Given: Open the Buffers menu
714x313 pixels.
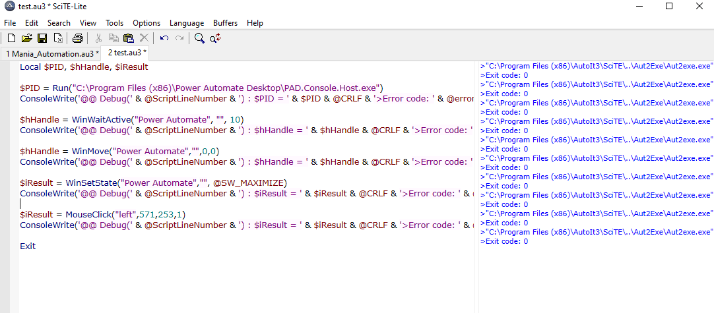Looking at the screenshot, I should (x=226, y=23).
